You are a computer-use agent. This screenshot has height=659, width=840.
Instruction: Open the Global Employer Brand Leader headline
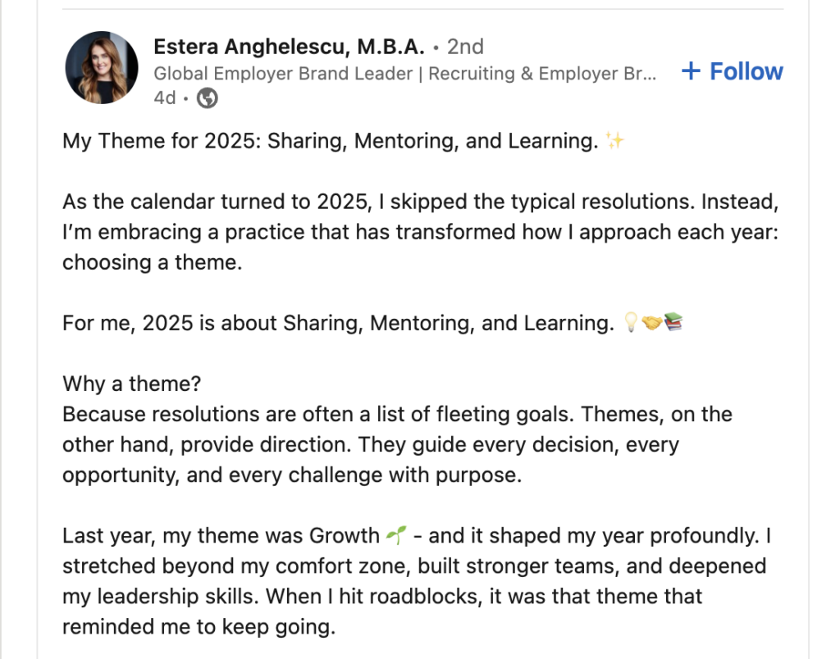click(x=404, y=73)
